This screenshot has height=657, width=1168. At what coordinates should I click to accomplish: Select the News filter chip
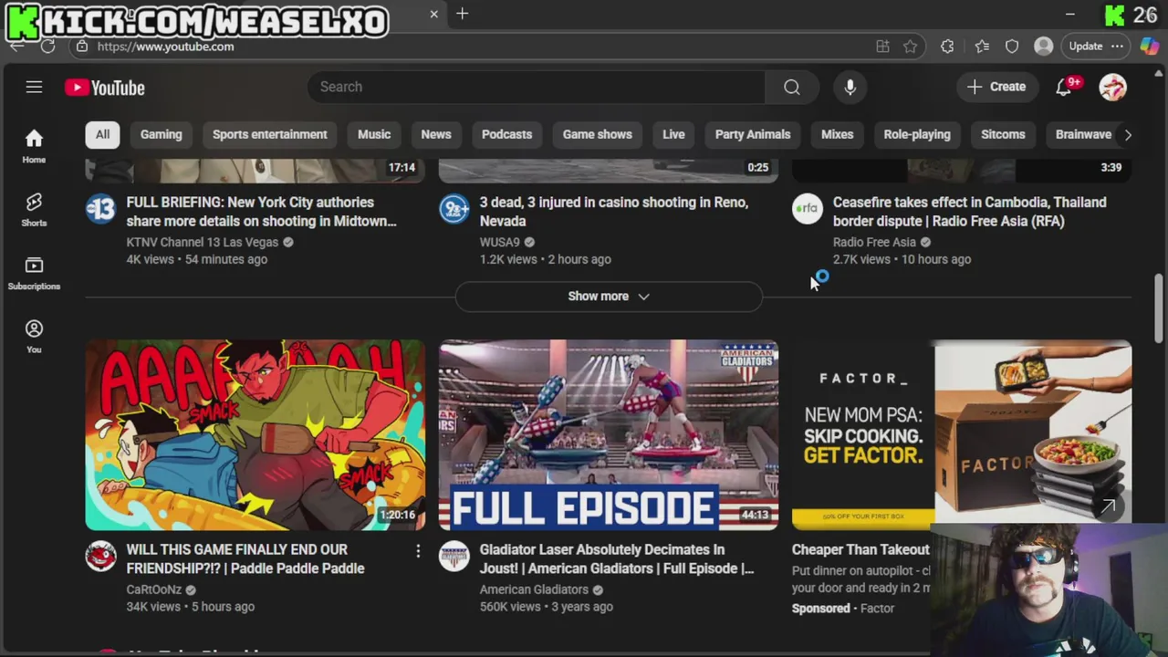tap(436, 134)
